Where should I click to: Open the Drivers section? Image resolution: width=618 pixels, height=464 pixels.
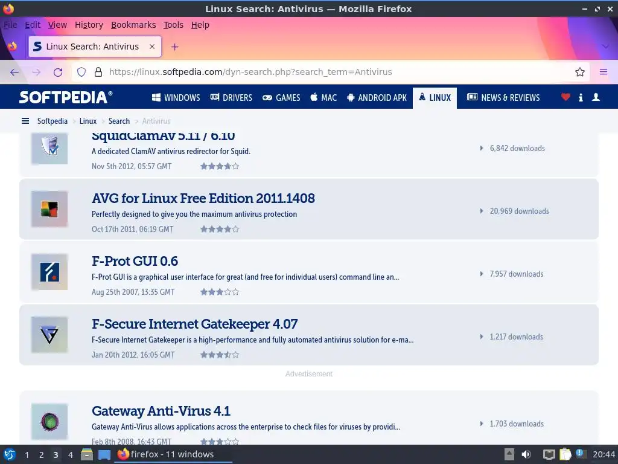pos(231,97)
